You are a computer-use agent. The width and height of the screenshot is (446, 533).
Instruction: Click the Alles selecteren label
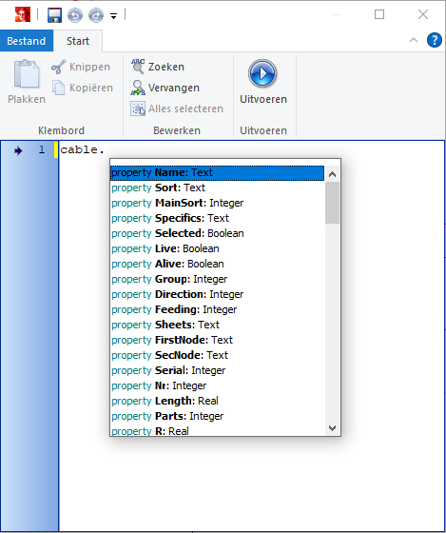[x=185, y=109]
